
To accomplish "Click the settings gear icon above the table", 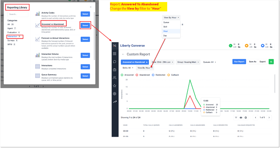I will click(246, 118).
